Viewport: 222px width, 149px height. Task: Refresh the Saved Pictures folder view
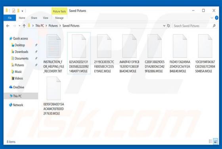(168, 26)
